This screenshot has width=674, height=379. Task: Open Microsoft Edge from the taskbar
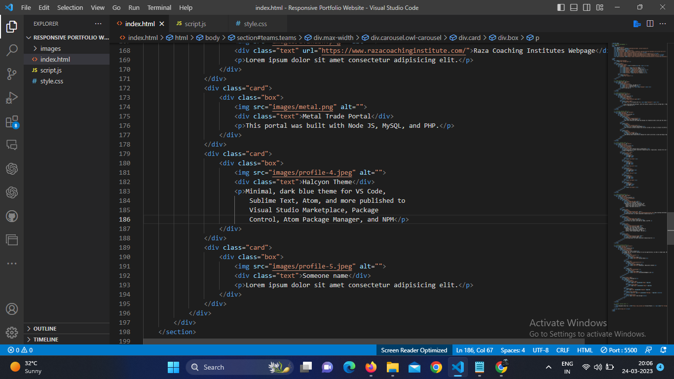click(349, 367)
